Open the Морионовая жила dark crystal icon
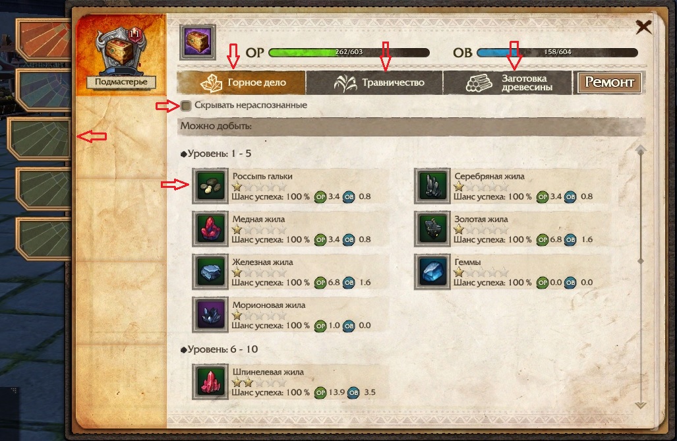 210,315
